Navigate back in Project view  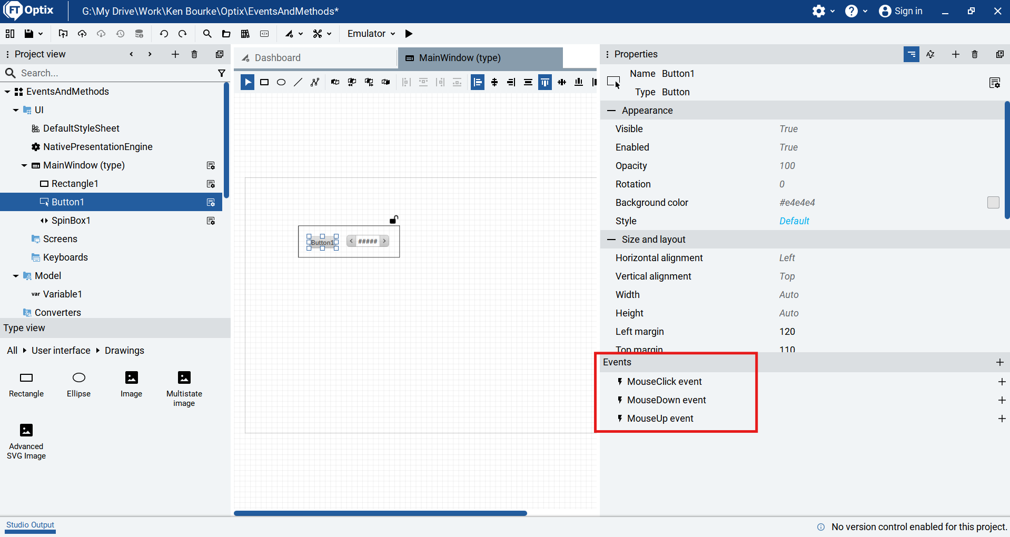point(131,54)
